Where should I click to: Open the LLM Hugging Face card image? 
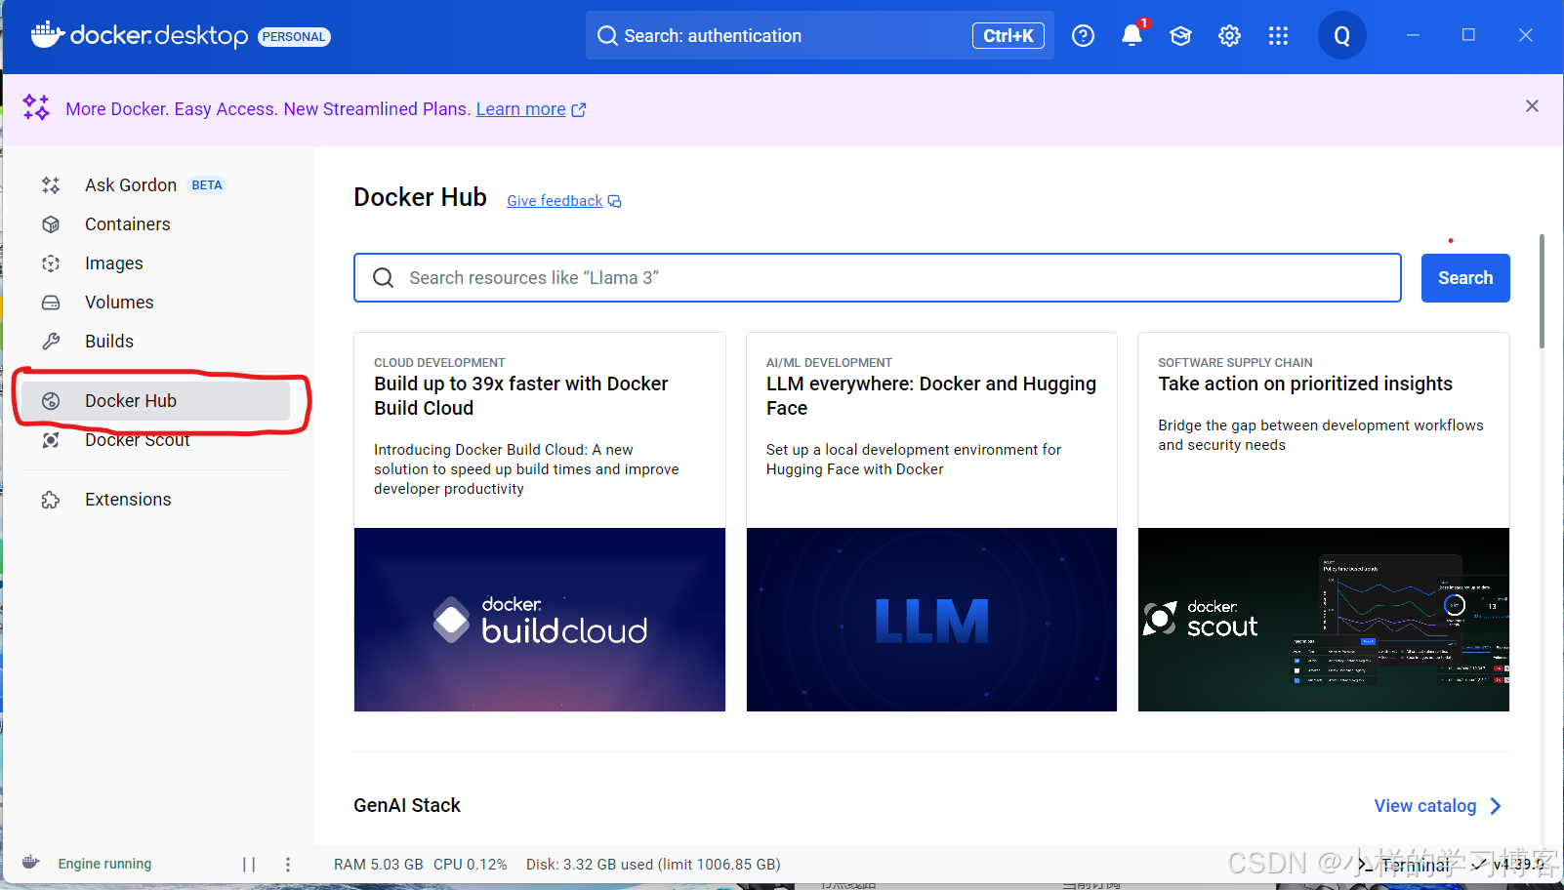pyautogui.click(x=931, y=620)
